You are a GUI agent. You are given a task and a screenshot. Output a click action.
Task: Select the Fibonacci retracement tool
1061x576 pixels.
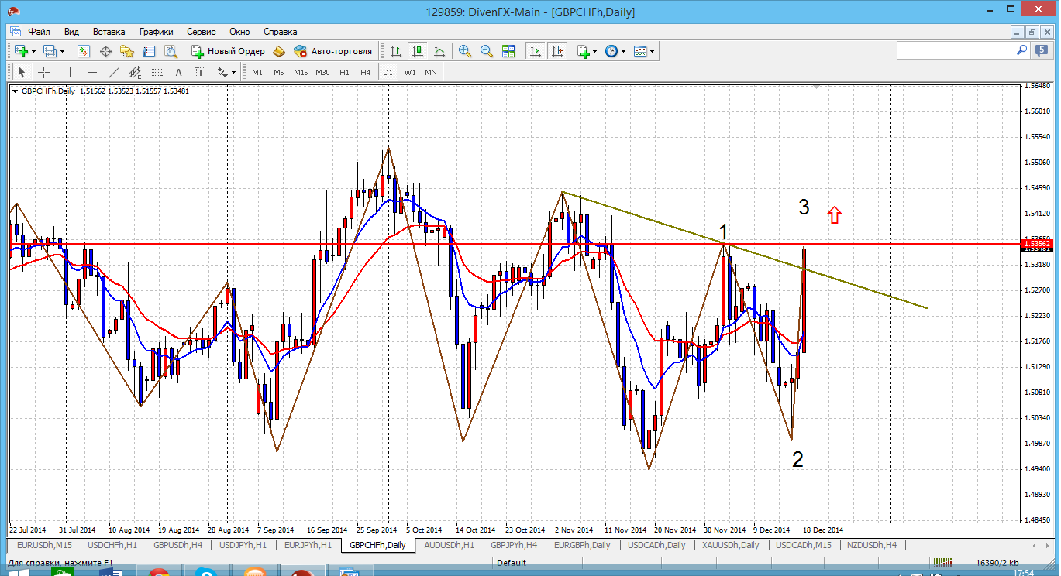click(157, 72)
